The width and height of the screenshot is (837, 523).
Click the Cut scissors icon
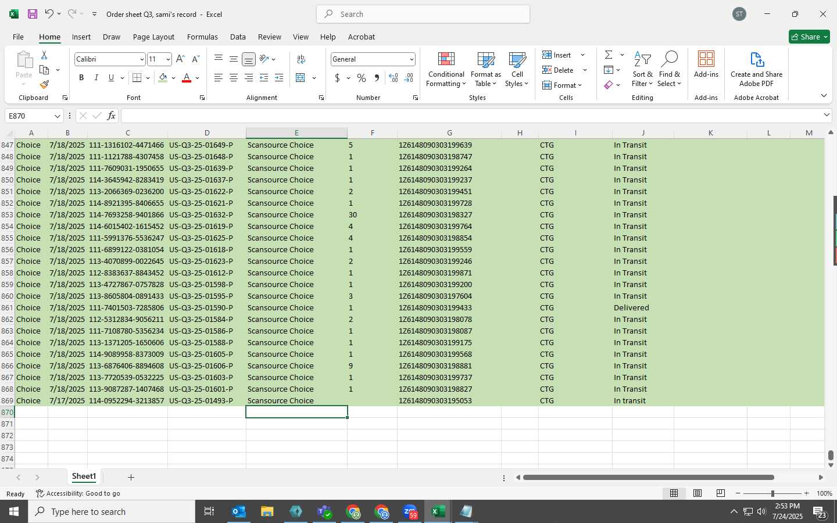pyautogui.click(x=44, y=55)
